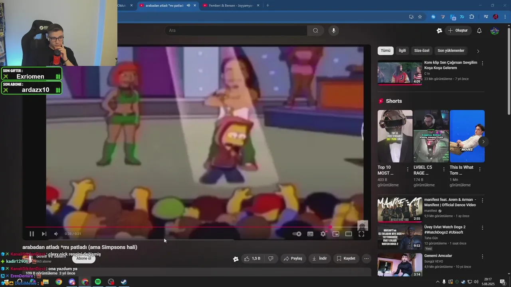Open Chrome three-dot menu
This screenshot has width=511, height=287.
[x=505, y=17]
